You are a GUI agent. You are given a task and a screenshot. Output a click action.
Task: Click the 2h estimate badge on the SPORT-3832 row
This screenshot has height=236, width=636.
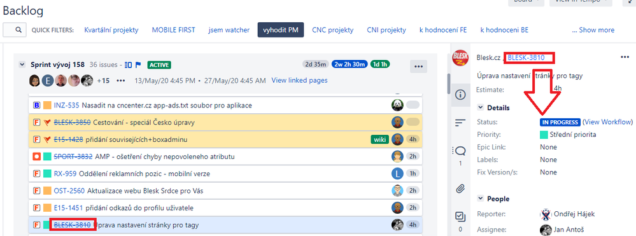point(413,156)
